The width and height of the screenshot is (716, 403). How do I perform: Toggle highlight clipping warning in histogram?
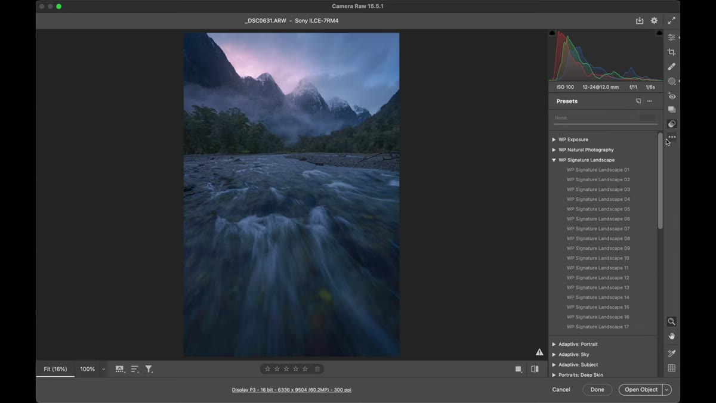pyautogui.click(x=659, y=33)
